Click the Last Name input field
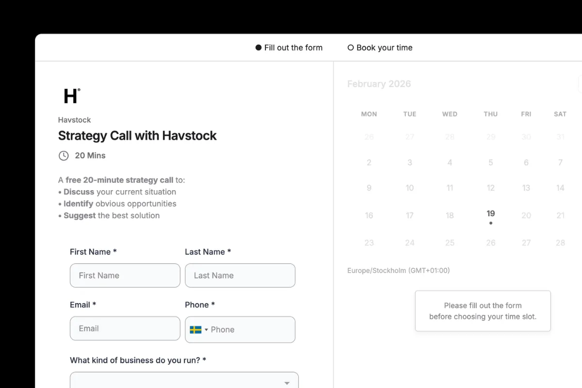Viewport: 582px width, 388px height. point(240,275)
